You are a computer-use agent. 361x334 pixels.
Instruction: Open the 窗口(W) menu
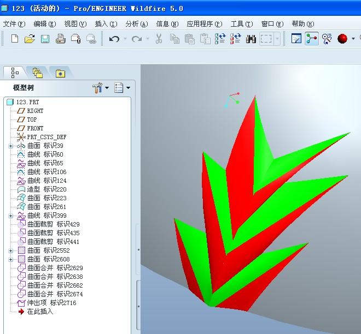[x=272, y=24]
